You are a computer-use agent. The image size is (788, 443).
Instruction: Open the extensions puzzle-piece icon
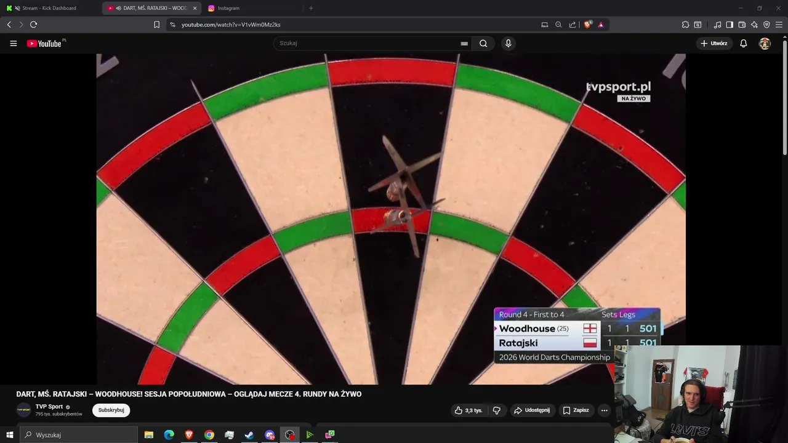click(685, 25)
